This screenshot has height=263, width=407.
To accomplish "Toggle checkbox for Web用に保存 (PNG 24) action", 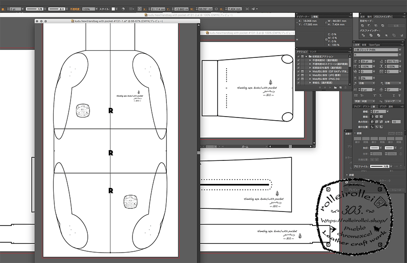I will pos(298,79).
